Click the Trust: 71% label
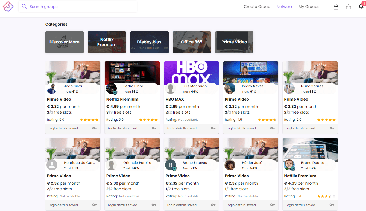This screenshot has width=366, height=211. coord(190,168)
